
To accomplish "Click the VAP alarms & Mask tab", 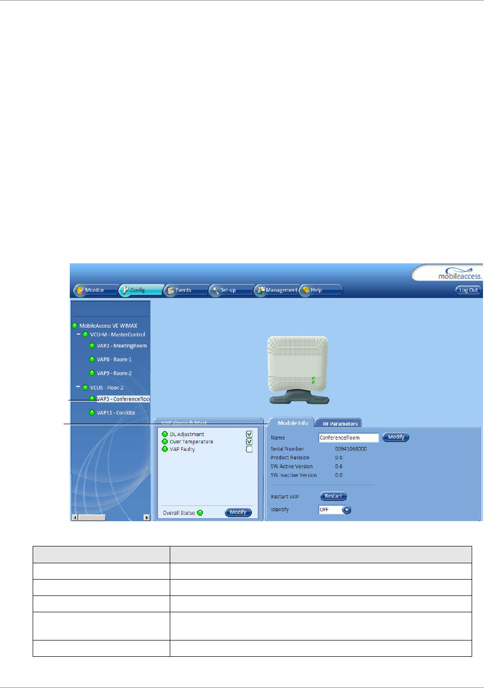I will [184, 423].
